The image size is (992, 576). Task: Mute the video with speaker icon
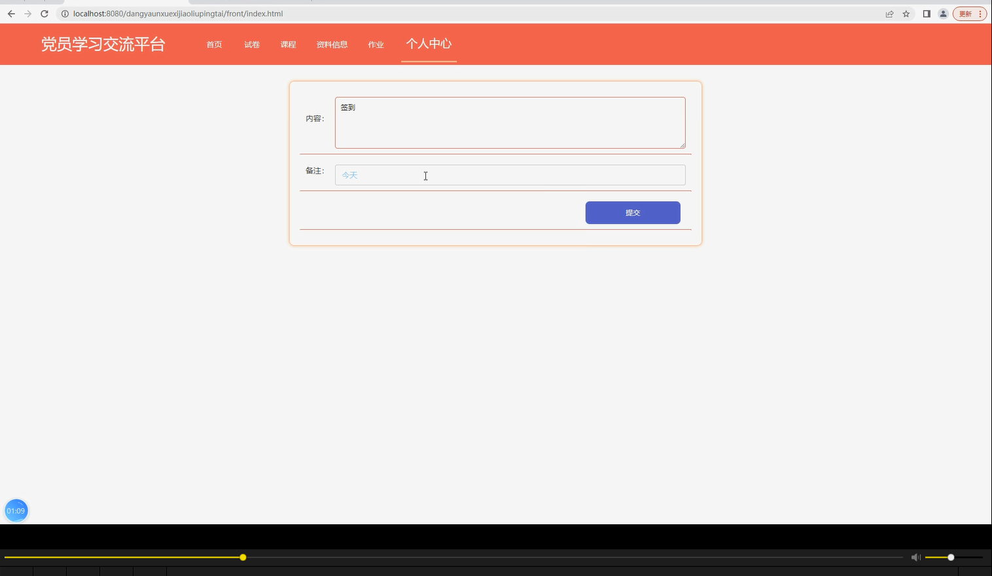[x=916, y=558]
